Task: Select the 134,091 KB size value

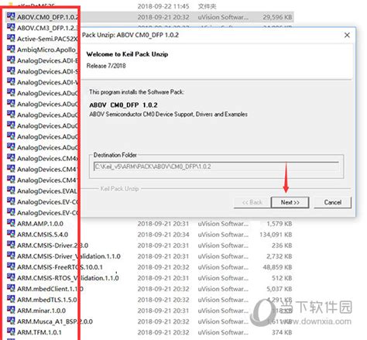Action: tap(276, 235)
